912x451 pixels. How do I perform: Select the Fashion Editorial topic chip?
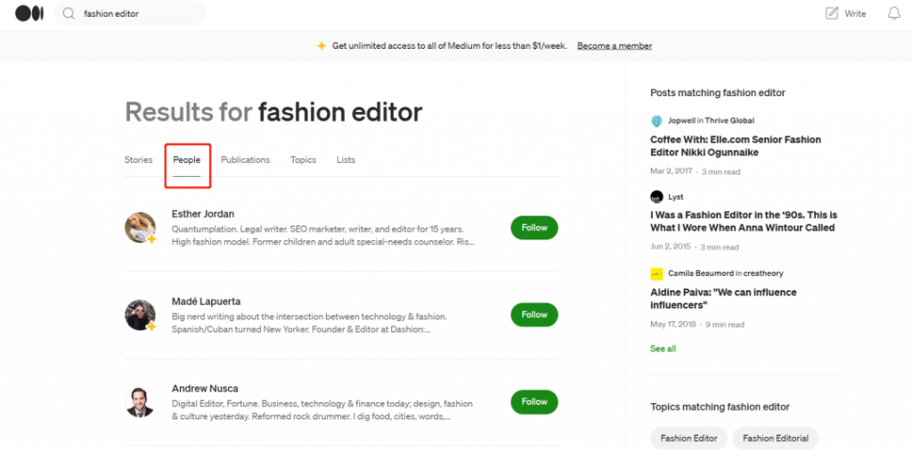point(776,439)
